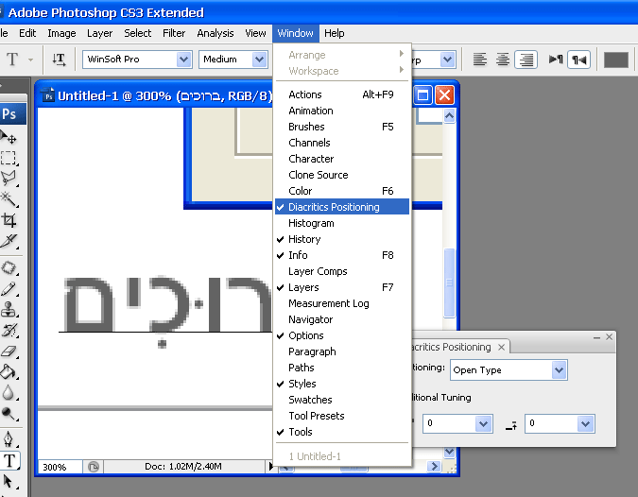Screen dimensions: 638x497
Task: Left align the text
Action: coord(480,60)
